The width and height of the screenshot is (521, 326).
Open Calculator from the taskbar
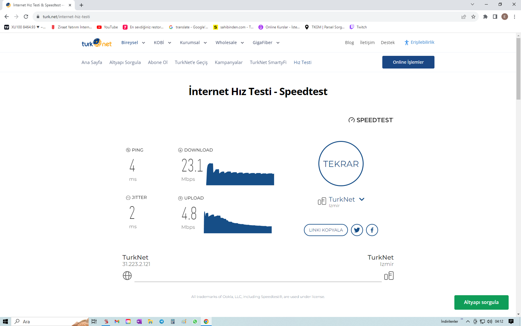click(x=173, y=321)
